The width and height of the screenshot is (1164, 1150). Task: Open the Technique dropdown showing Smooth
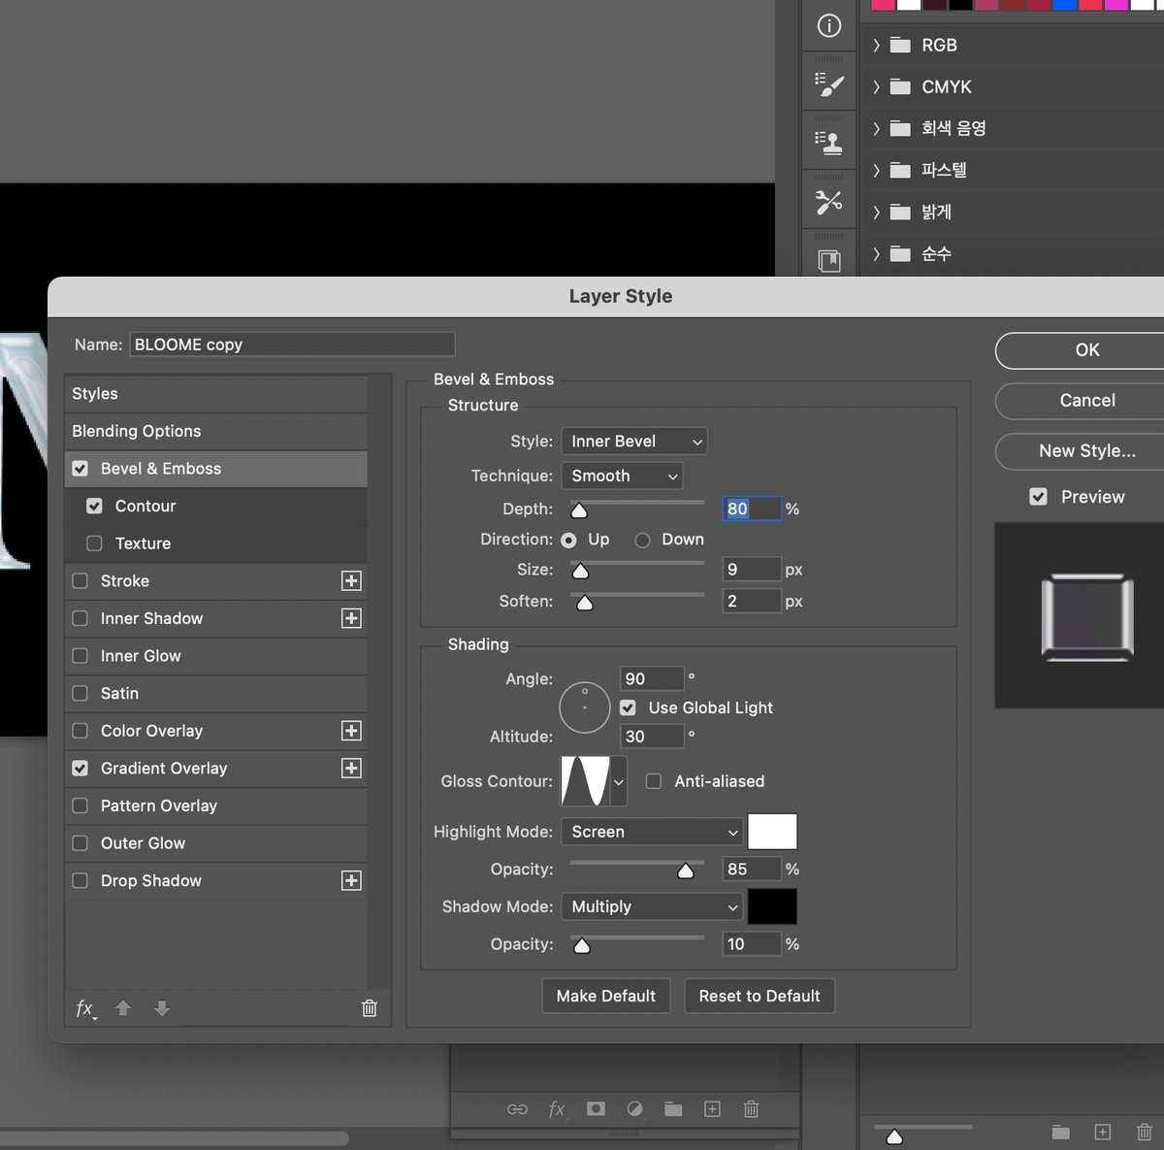coord(622,476)
